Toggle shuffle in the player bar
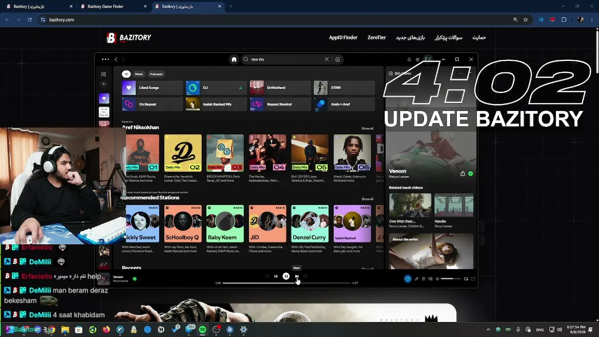Screen dimensions: 599x337 [x=267, y=277]
